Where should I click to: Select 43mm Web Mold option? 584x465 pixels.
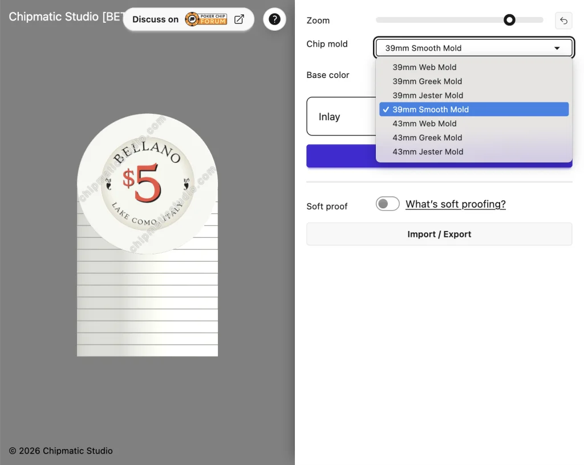click(474, 124)
